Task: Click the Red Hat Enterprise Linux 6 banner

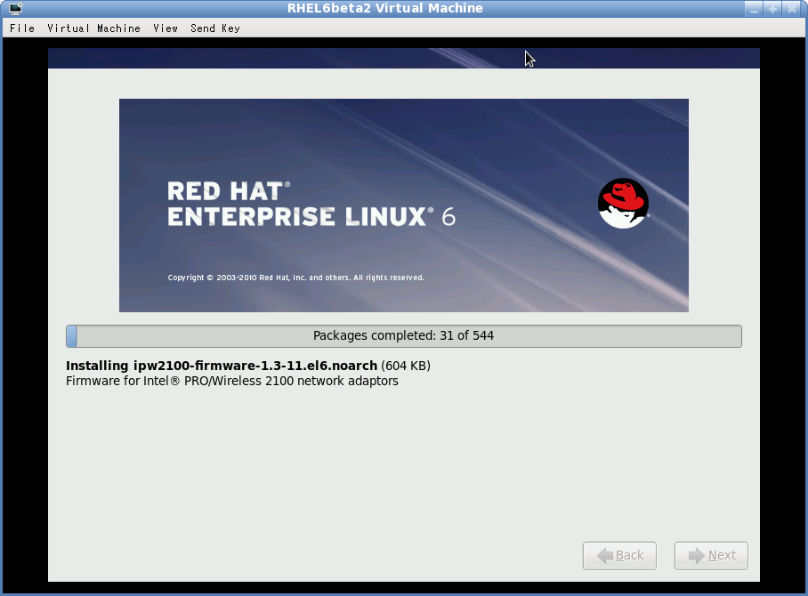Action: [404, 205]
